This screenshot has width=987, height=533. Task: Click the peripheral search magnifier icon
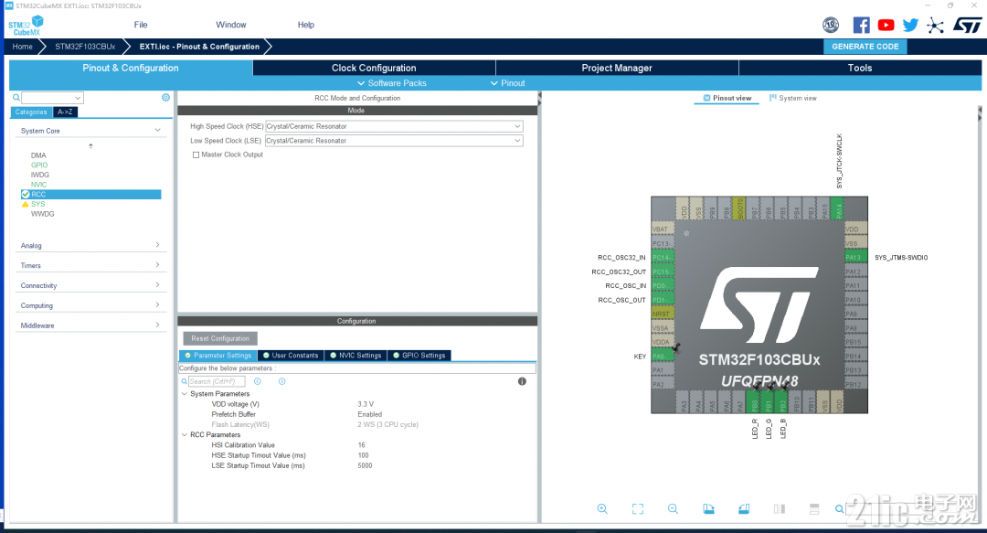(x=16, y=98)
